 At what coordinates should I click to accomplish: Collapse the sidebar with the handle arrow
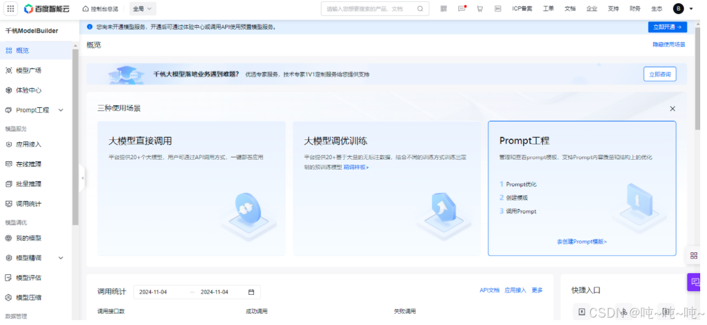(x=82, y=178)
